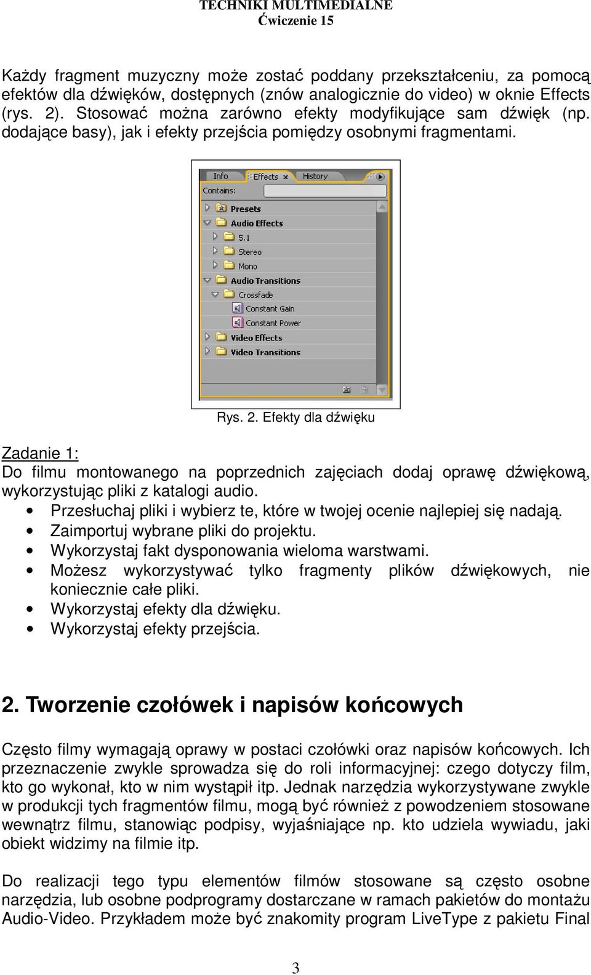Click the delete trash icon in Effects panel

(364, 390)
